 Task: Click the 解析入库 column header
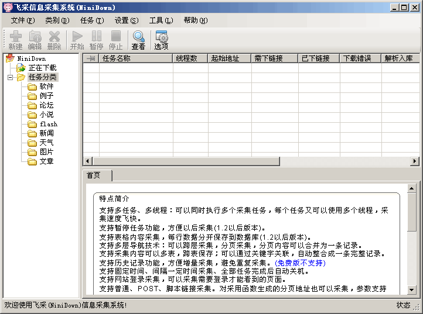coord(400,58)
